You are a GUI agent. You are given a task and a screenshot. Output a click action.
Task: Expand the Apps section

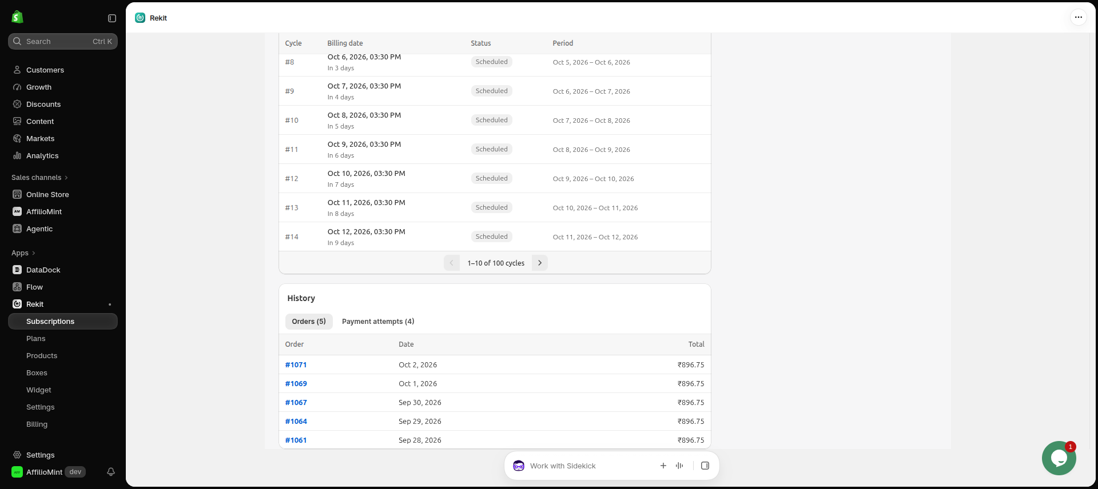[23, 252]
